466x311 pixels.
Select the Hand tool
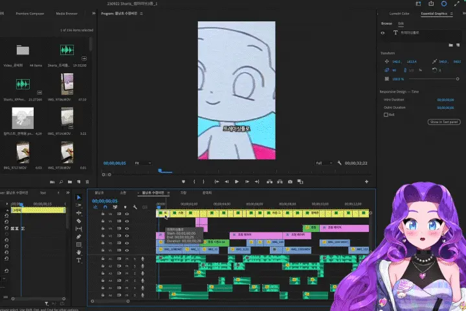click(x=78, y=253)
